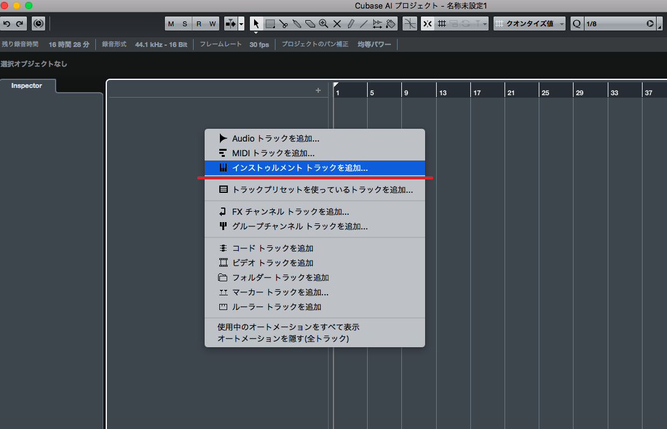Select the Erase tool
The height and width of the screenshot is (429, 667).
tap(310, 24)
